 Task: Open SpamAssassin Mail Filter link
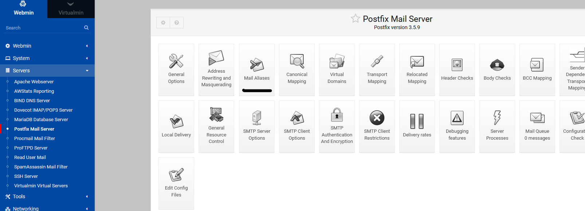coord(41,167)
